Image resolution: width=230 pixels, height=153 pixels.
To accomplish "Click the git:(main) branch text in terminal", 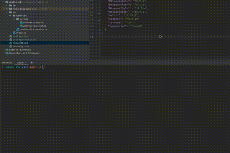I will [30, 67].
